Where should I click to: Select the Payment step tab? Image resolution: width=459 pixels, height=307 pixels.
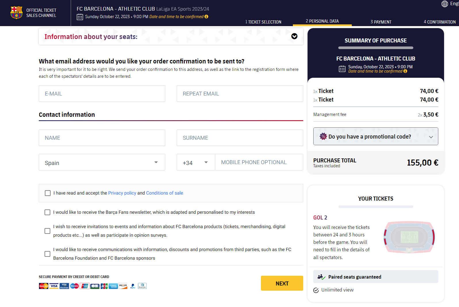point(381,22)
